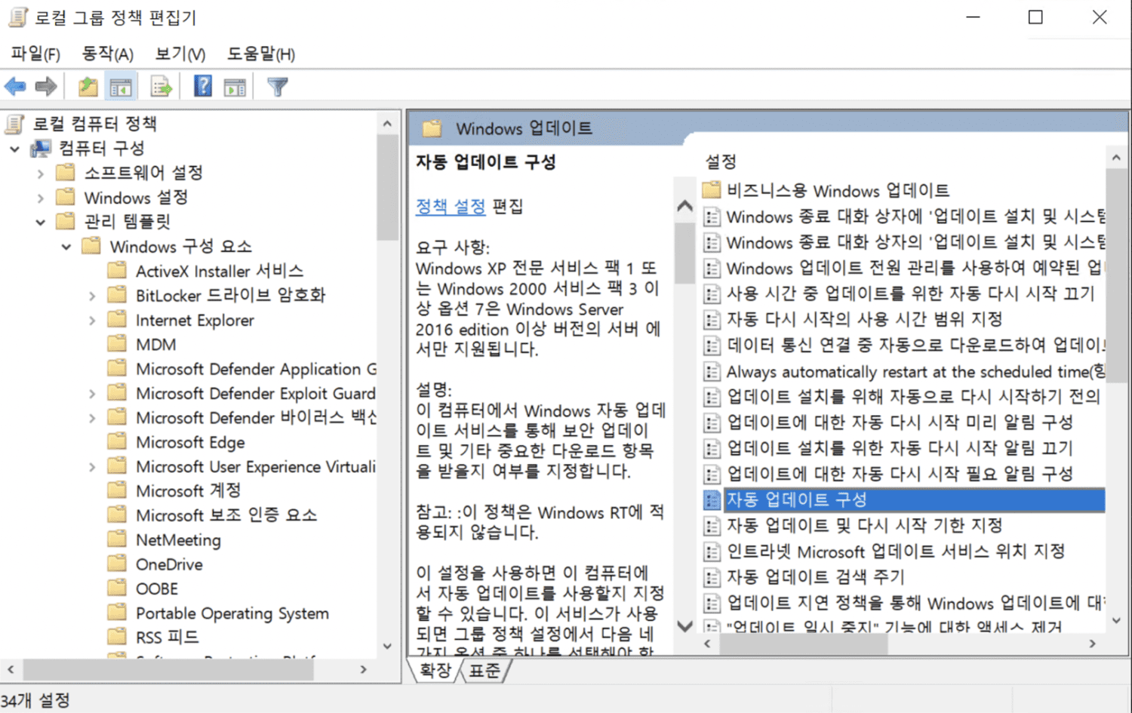Click policy icon beside 인트라넷 Microsoft 업데이트 서비스 위치 지정
Screen dimensions: 1132x713
click(x=711, y=552)
